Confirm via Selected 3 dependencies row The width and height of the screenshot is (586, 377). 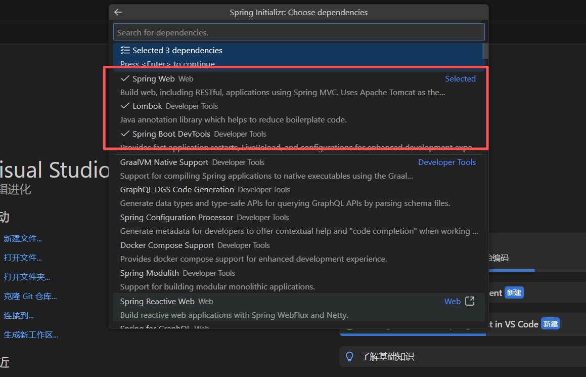coord(177,51)
